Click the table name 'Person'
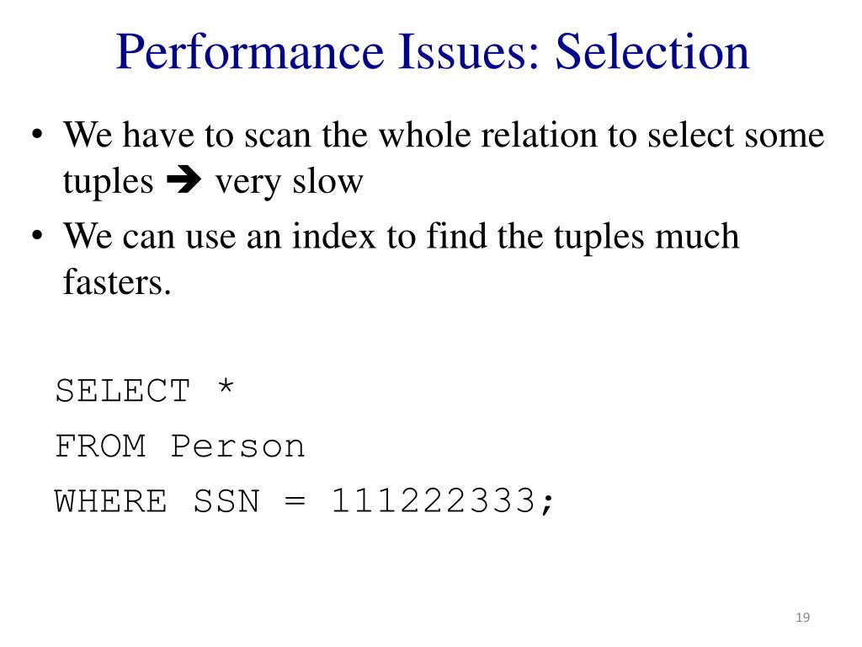This screenshot has height=647, width=862. click(x=237, y=446)
